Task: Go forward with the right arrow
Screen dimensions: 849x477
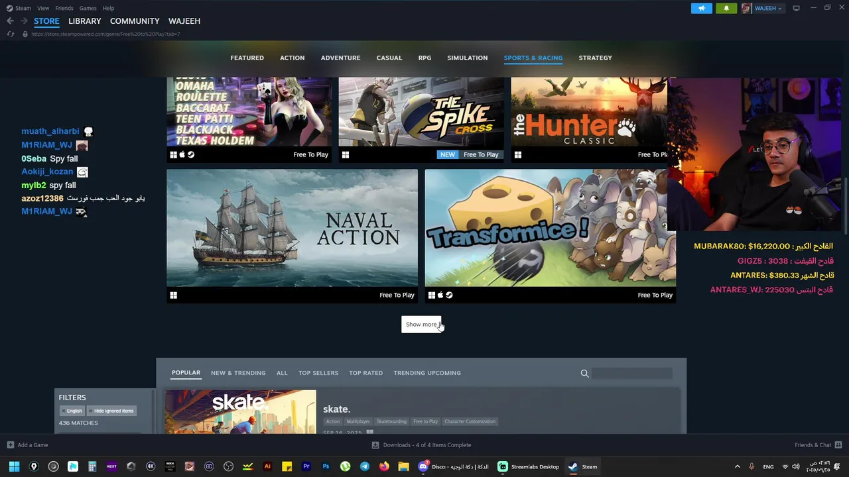Action: (x=24, y=21)
